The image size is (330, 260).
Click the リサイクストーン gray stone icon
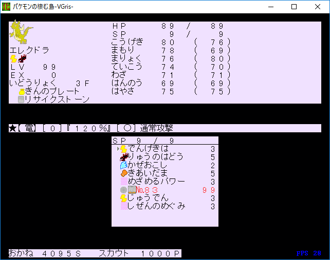(21, 99)
